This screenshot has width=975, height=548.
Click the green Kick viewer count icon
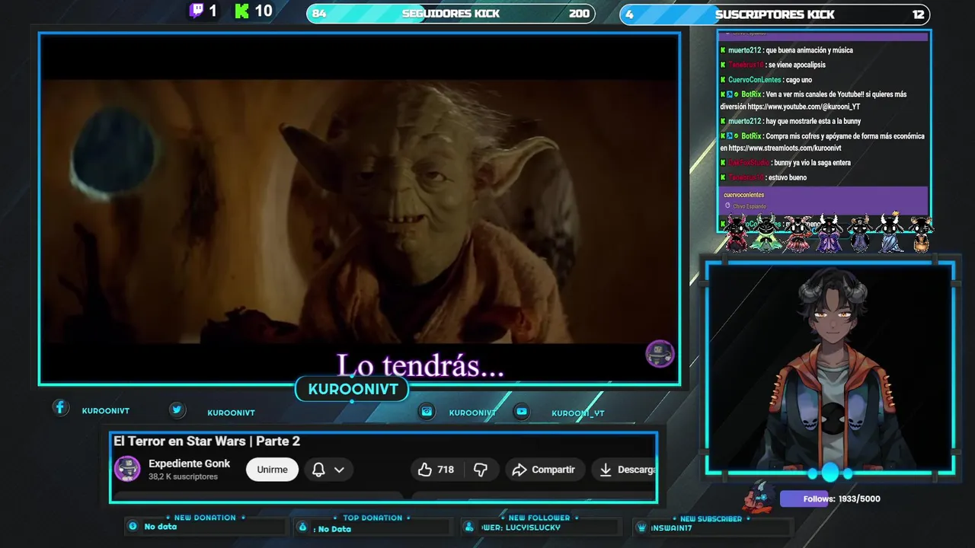[242, 11]
